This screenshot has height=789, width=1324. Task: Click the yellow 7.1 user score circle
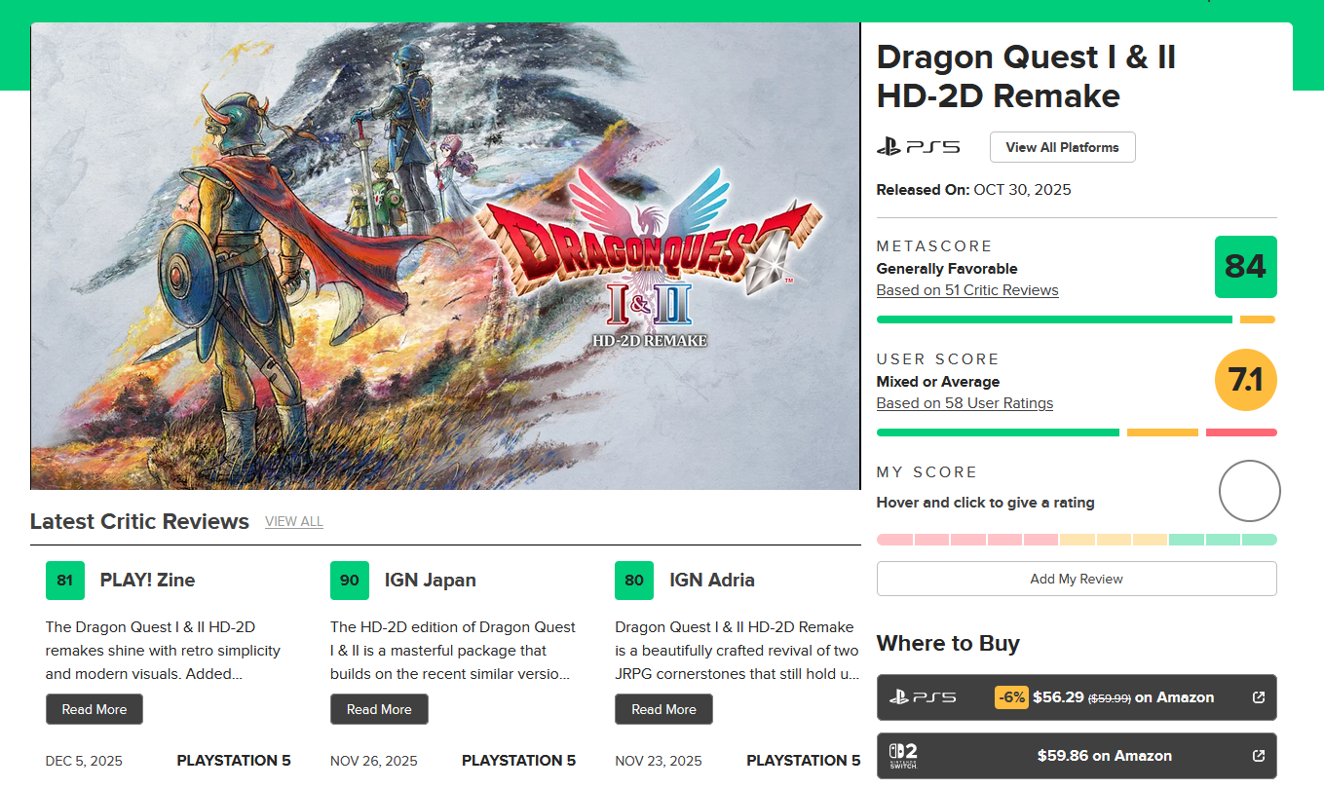(1245, 380)
